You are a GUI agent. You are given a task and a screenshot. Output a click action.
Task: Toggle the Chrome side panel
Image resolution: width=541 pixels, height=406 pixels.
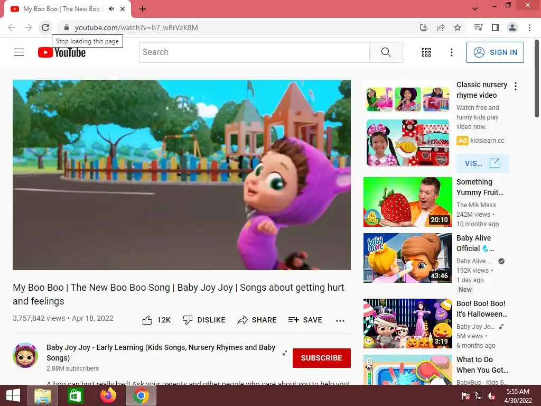pyautogui.click(x=496, y=27)
